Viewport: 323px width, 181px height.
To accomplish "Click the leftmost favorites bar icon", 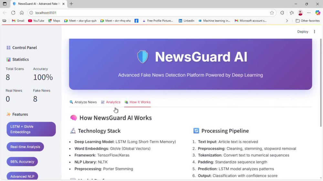I will click(x=4, y=21).
